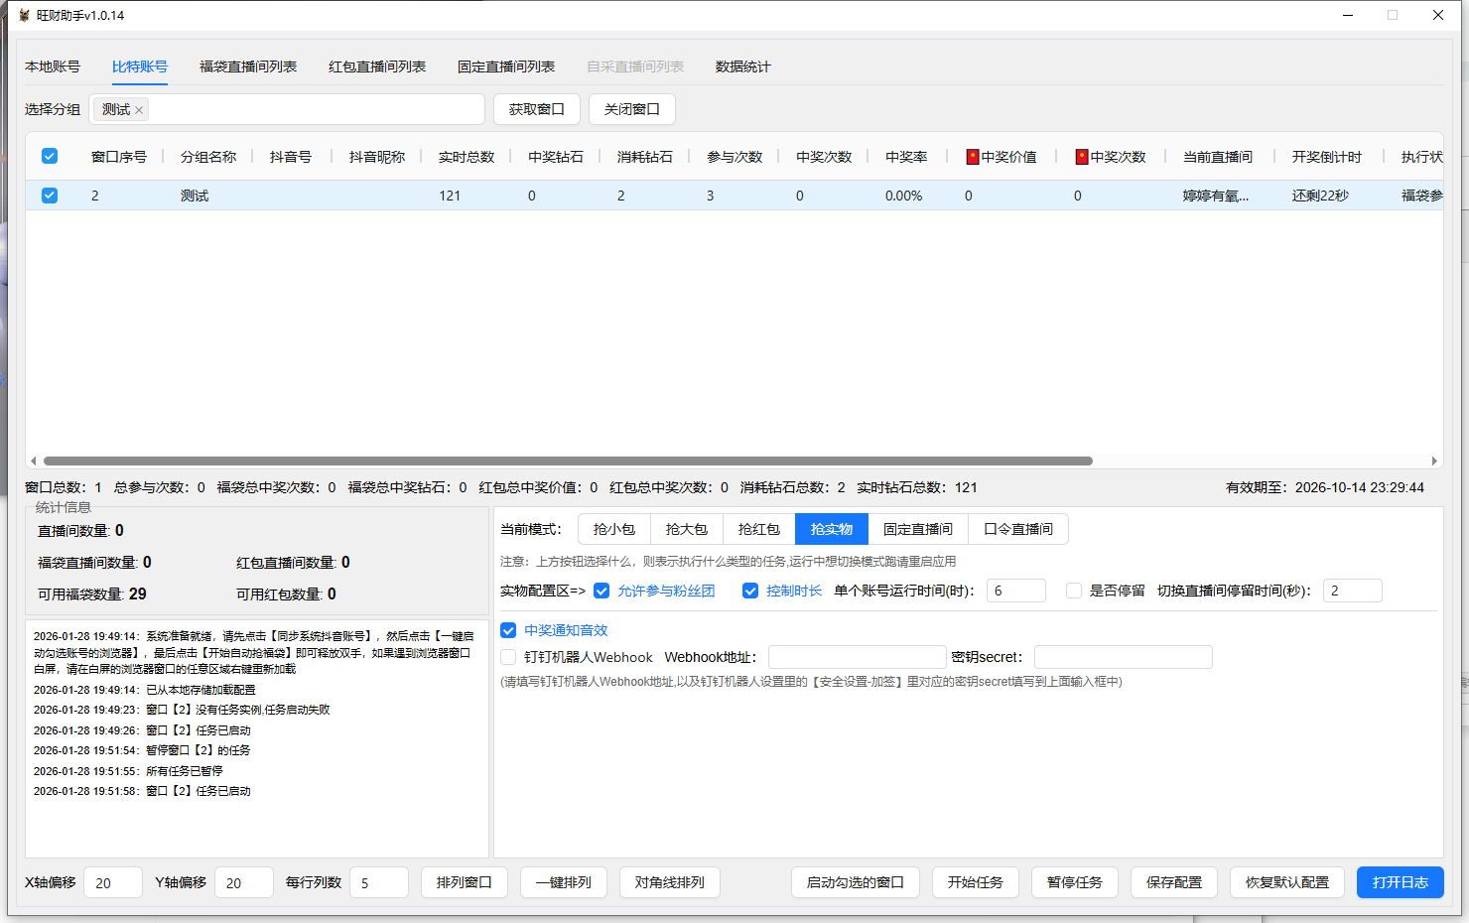1469x923 pixels.
Task: Click the red envelope 中奖次数 column header
Action: [1112, 157]
